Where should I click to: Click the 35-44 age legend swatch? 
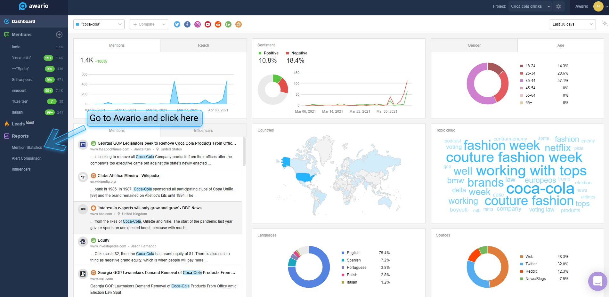tap(522, 81)
